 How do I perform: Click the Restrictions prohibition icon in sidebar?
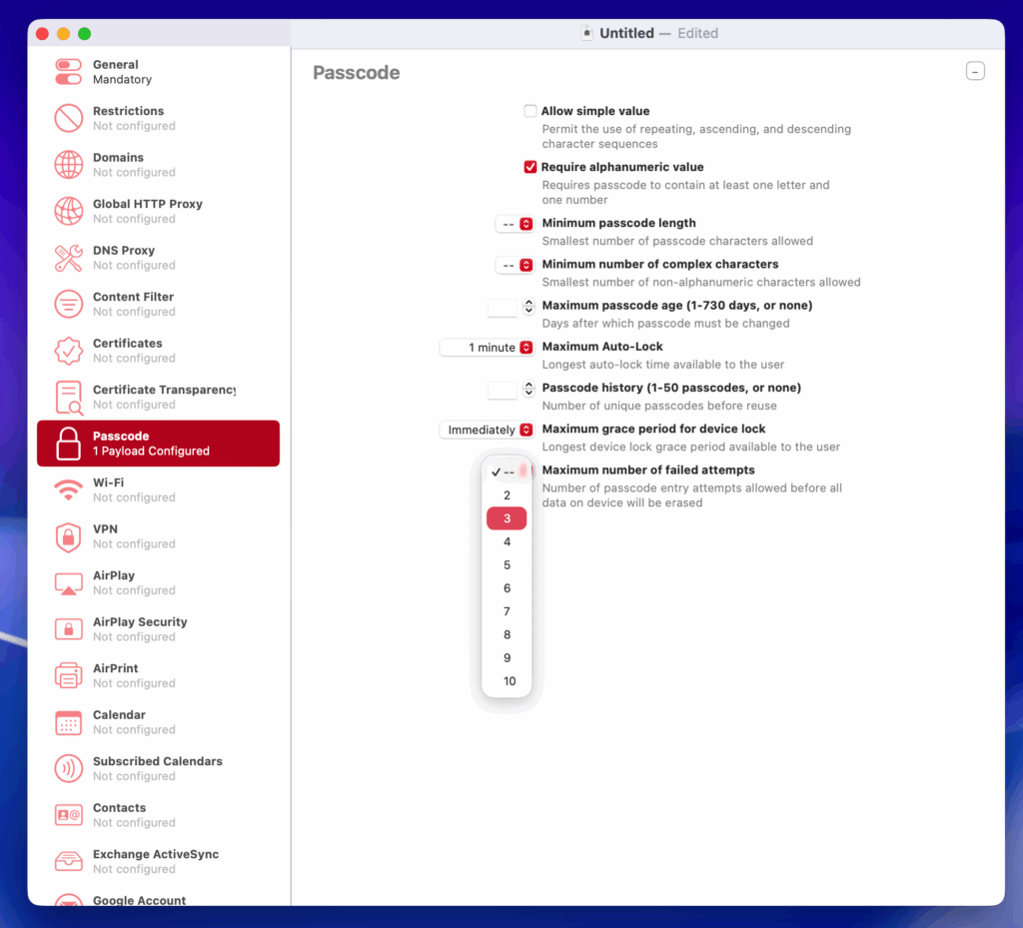coord(68,118)
